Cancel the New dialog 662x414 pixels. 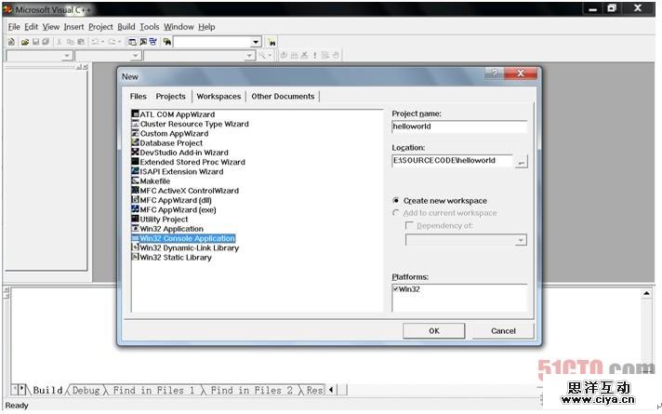point(503,331)
